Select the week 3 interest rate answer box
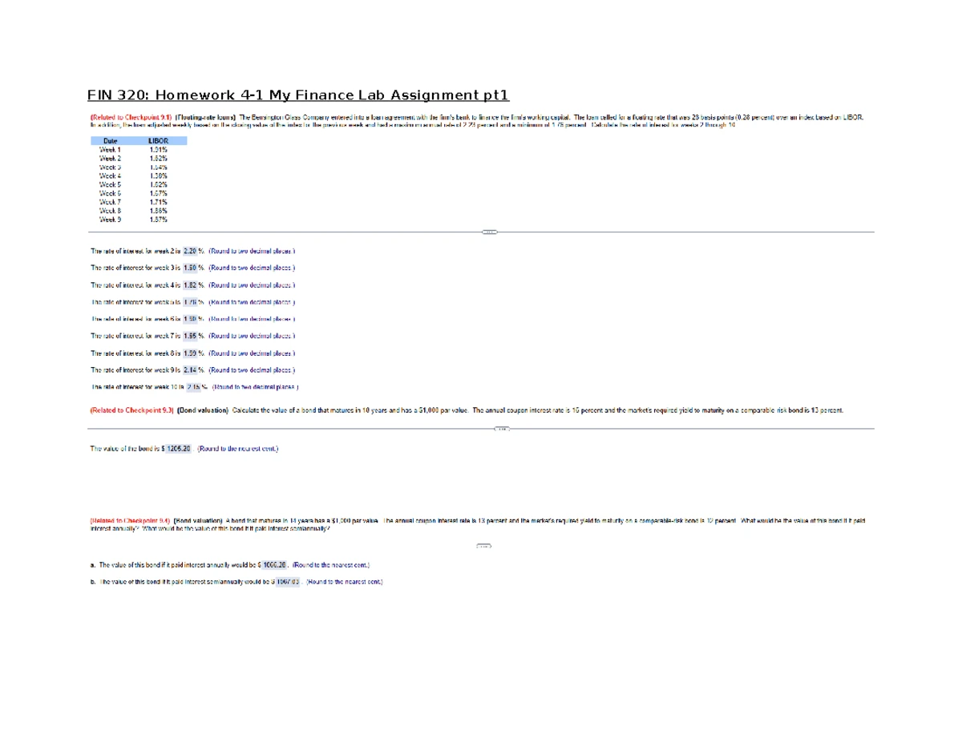The image size is (962, 743). (192, 268)
